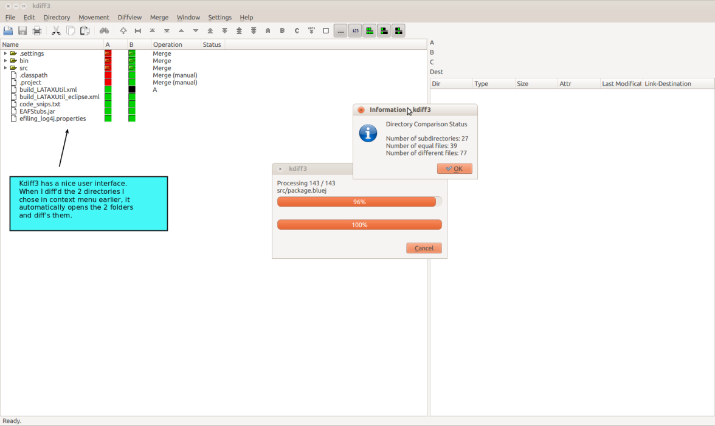Click the file icon beside code_snips.txt
This screenshot has height=426, width=715.
coord(13,104)
